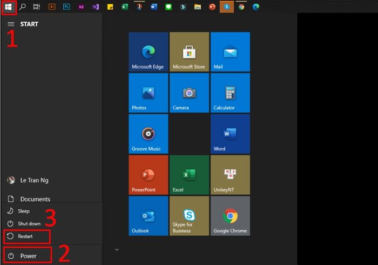Screen dimensions: 378x265
Task: Expand the START hamburger menu
Action: (11, 24)
